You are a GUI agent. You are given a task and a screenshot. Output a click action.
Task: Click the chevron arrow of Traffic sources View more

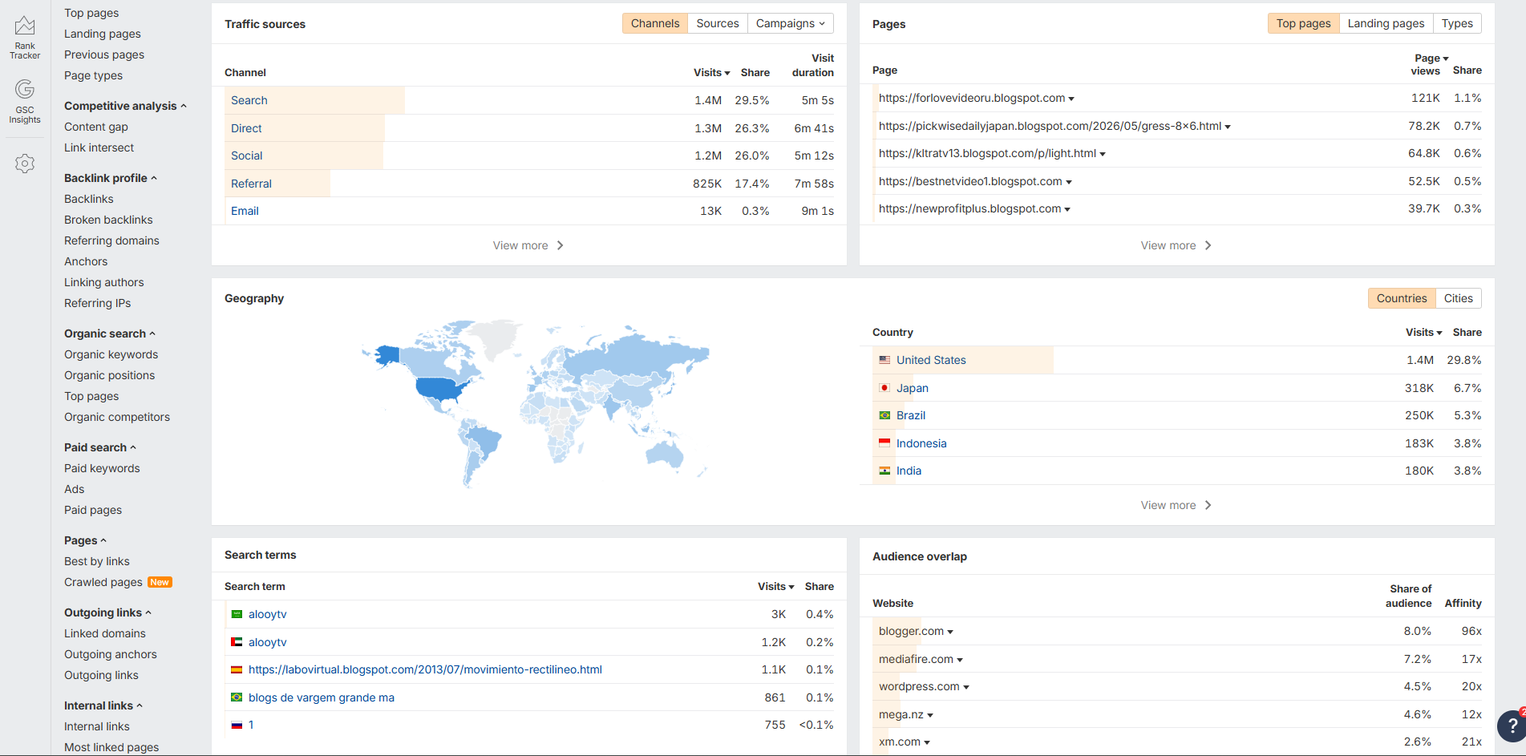point(560,245)
